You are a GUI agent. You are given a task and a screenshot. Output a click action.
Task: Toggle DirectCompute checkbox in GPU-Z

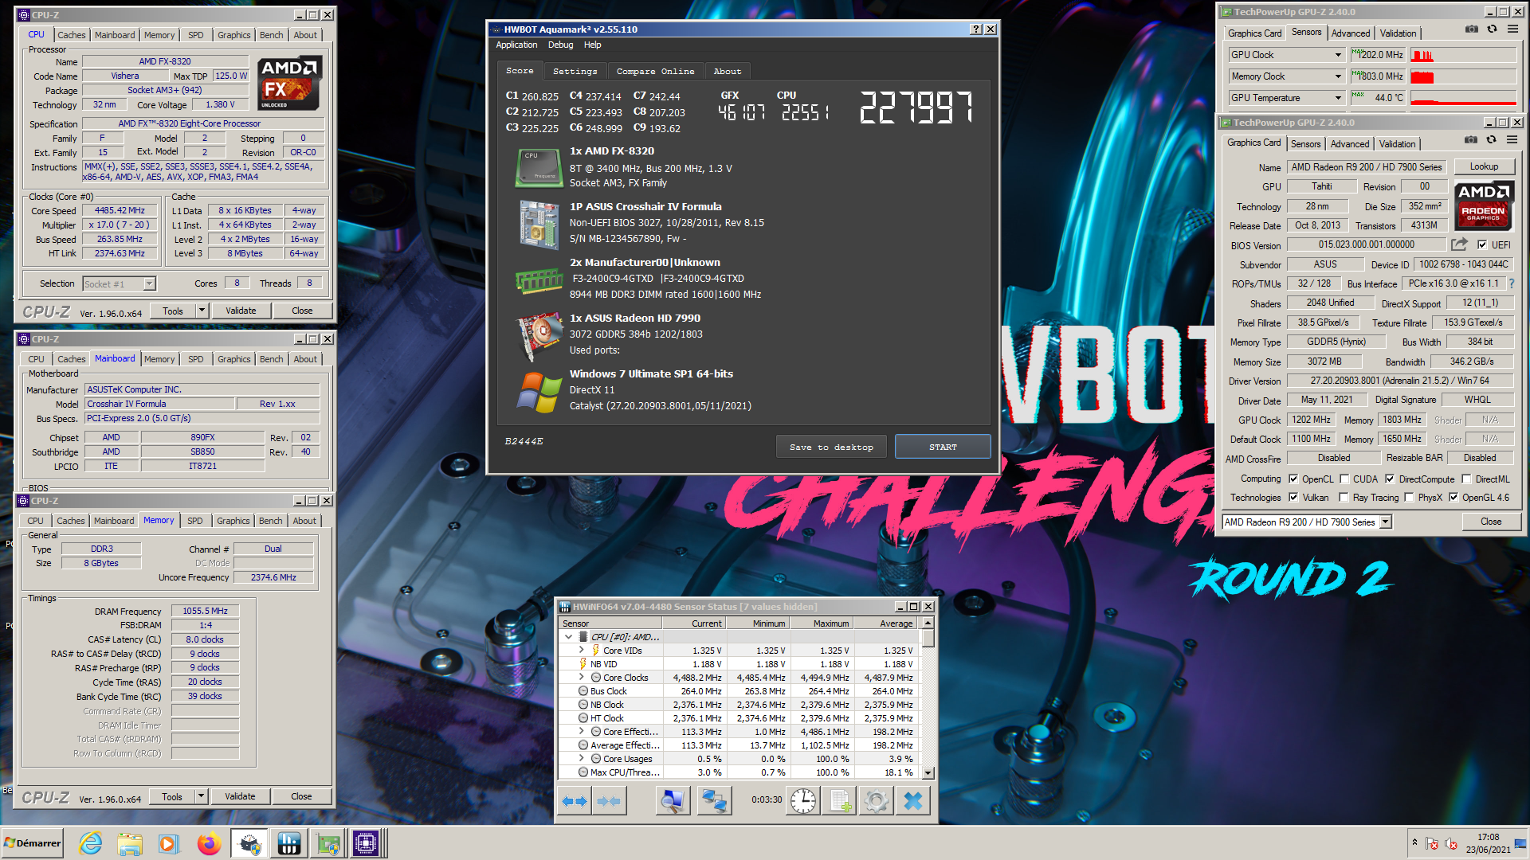[1390, 479]
